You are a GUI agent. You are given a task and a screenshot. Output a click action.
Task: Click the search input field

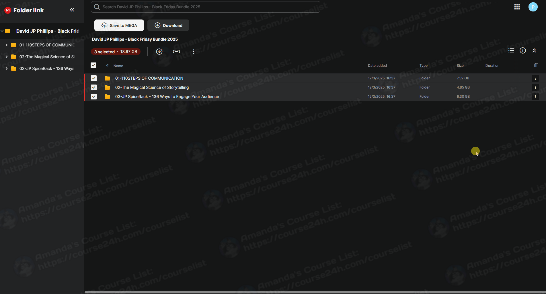point(205,7)
